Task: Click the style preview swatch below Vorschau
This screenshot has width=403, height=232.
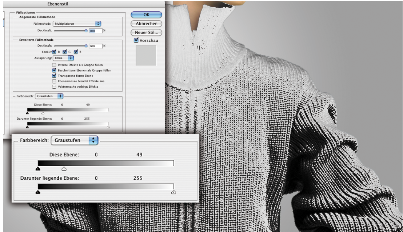Action: (146, 56)
